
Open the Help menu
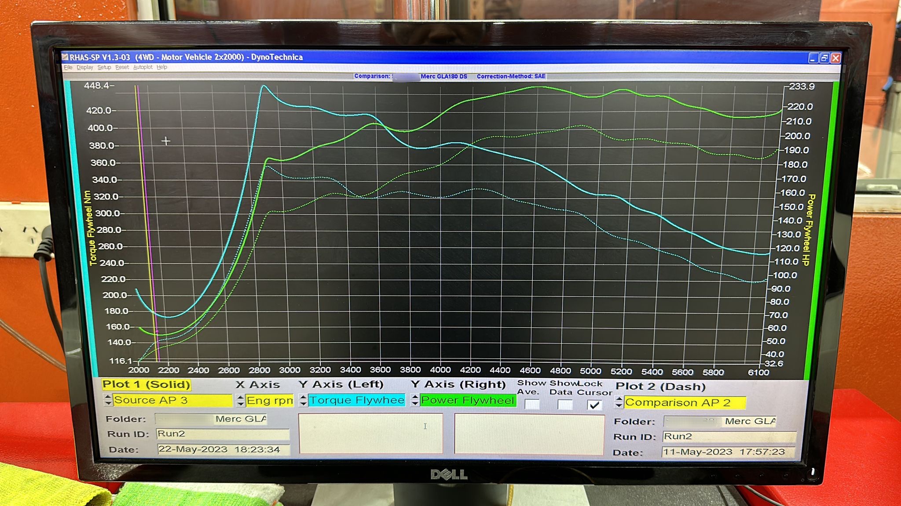tap(162, 68)
